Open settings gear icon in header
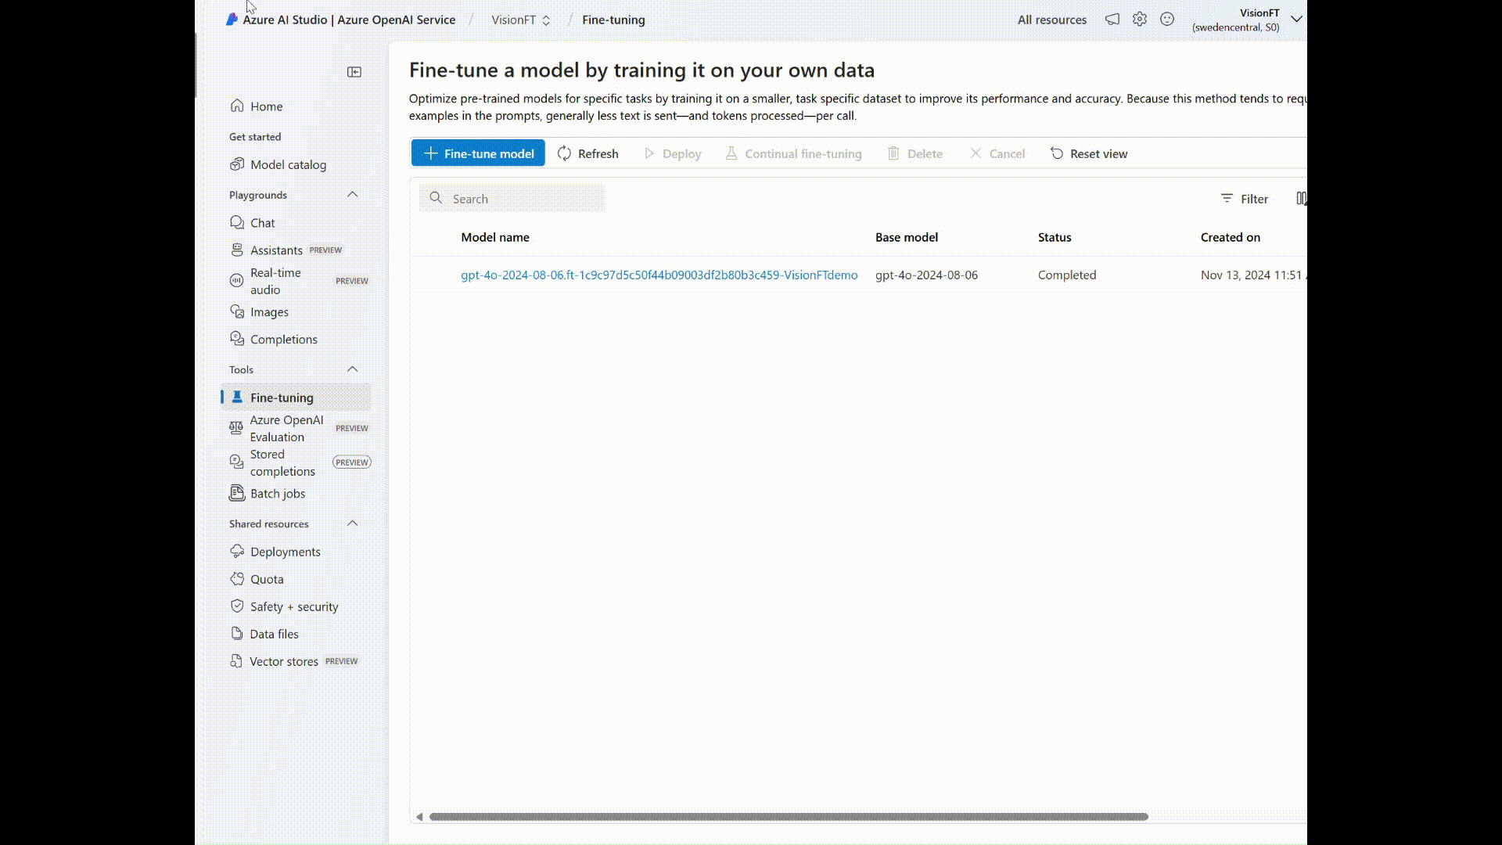Image resolution: width=1502 pixels, height=845 pixels. (1140, 20)
